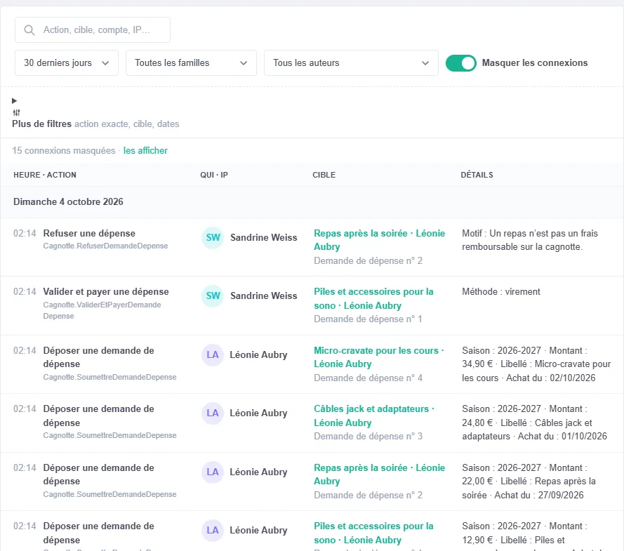Open "Piles et accessoires" link in the Valider row

click(x=373, y=298)
